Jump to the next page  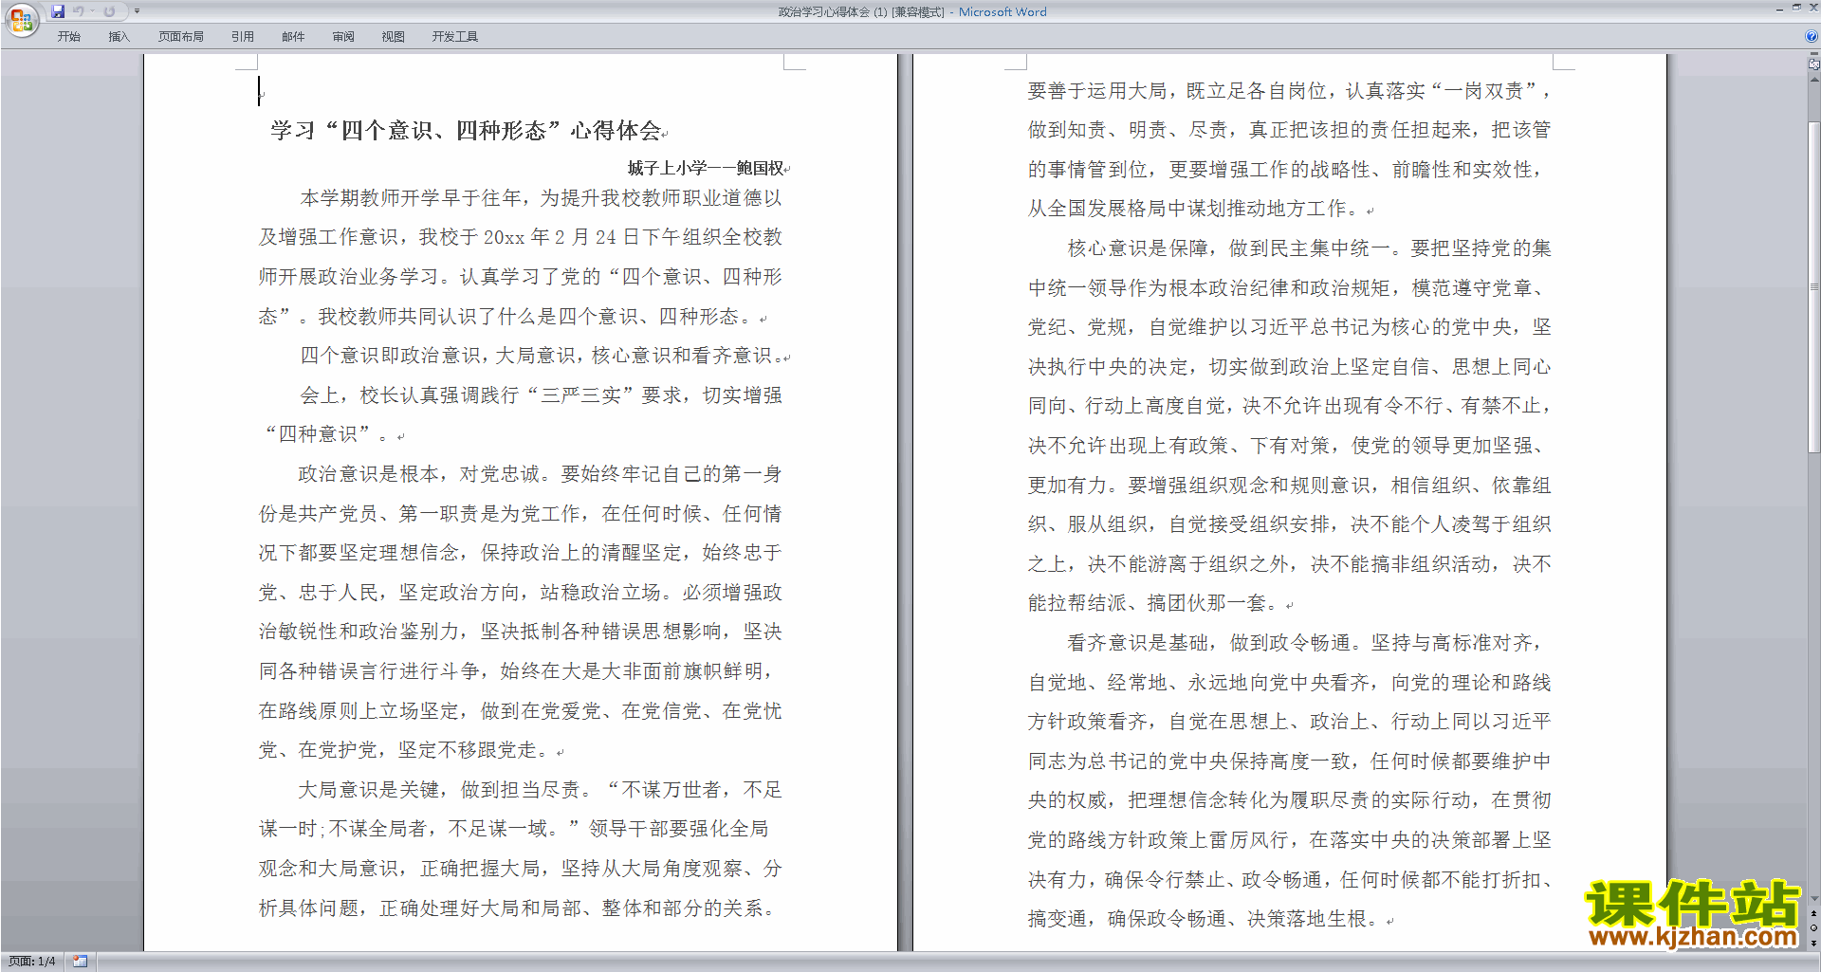click(x=1814, y=944)
